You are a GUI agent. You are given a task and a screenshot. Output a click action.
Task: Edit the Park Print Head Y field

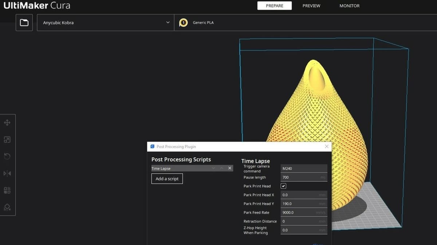click(304, 204)
